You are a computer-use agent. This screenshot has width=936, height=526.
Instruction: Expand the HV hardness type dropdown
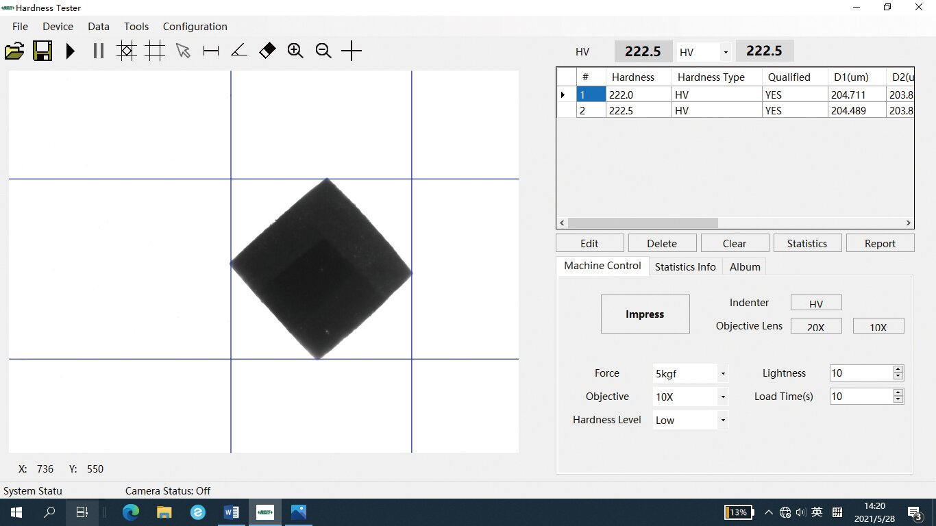point(725,52)
